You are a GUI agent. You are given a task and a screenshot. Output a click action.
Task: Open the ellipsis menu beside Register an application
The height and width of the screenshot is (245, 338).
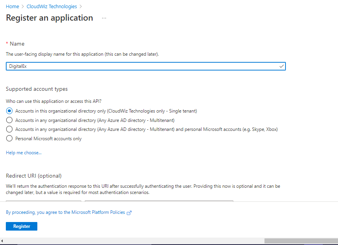point(104,18)
